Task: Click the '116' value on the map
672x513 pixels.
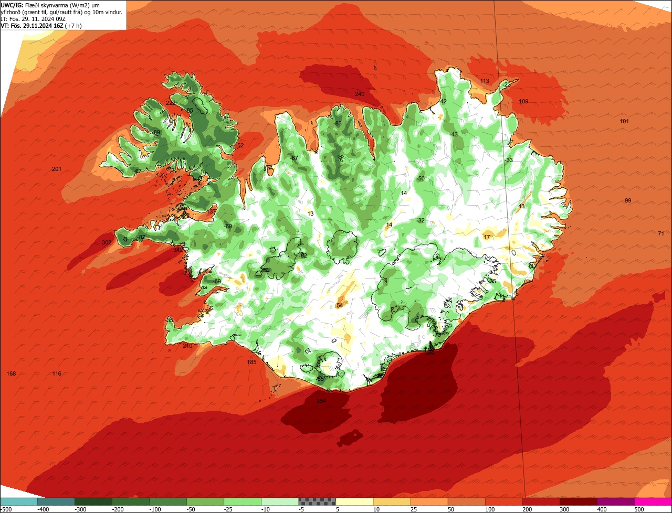Action: click(57, 373)
